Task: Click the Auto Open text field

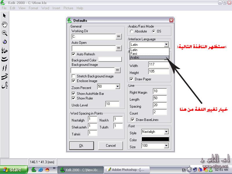Action: point(94,48)
